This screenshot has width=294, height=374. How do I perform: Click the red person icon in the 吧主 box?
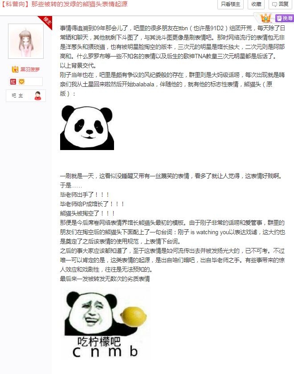point(38,96)
